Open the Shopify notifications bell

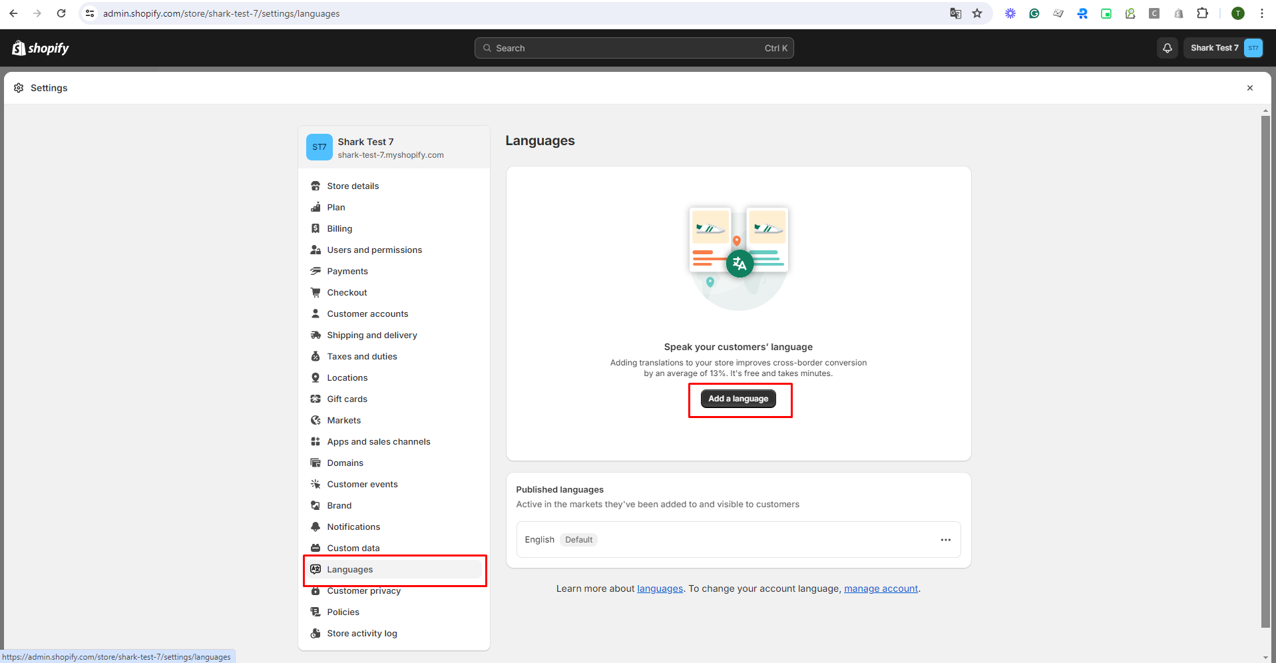click(1167, 47)
